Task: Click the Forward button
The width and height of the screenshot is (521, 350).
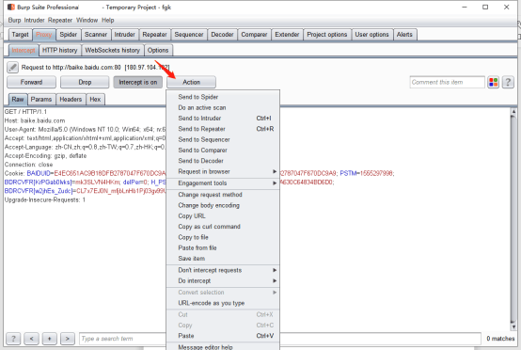Action: [x=32, y=82]
